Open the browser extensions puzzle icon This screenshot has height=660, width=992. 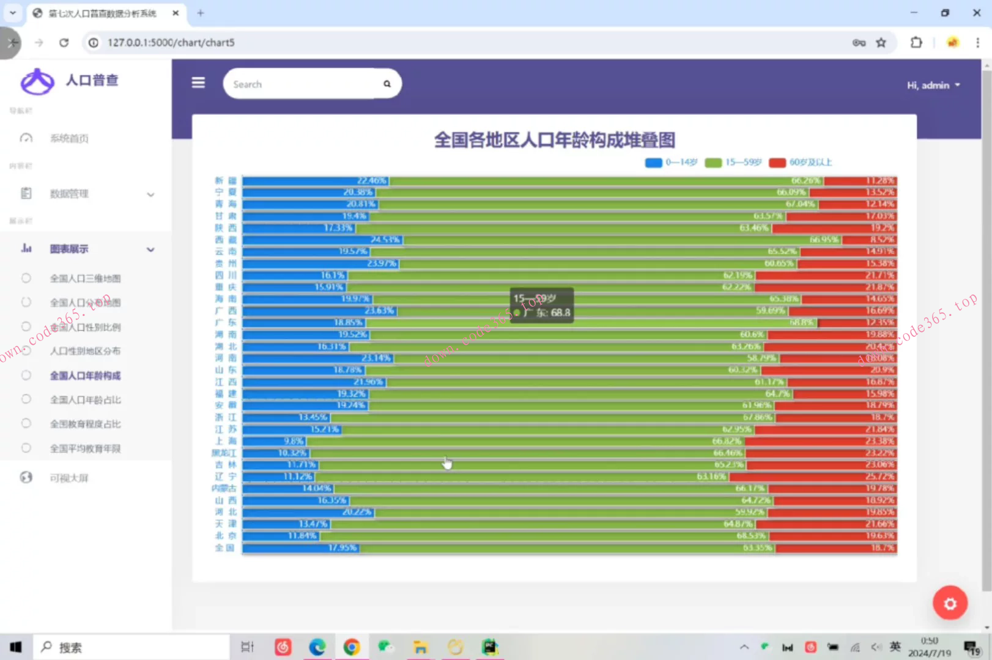click(916, 43)
